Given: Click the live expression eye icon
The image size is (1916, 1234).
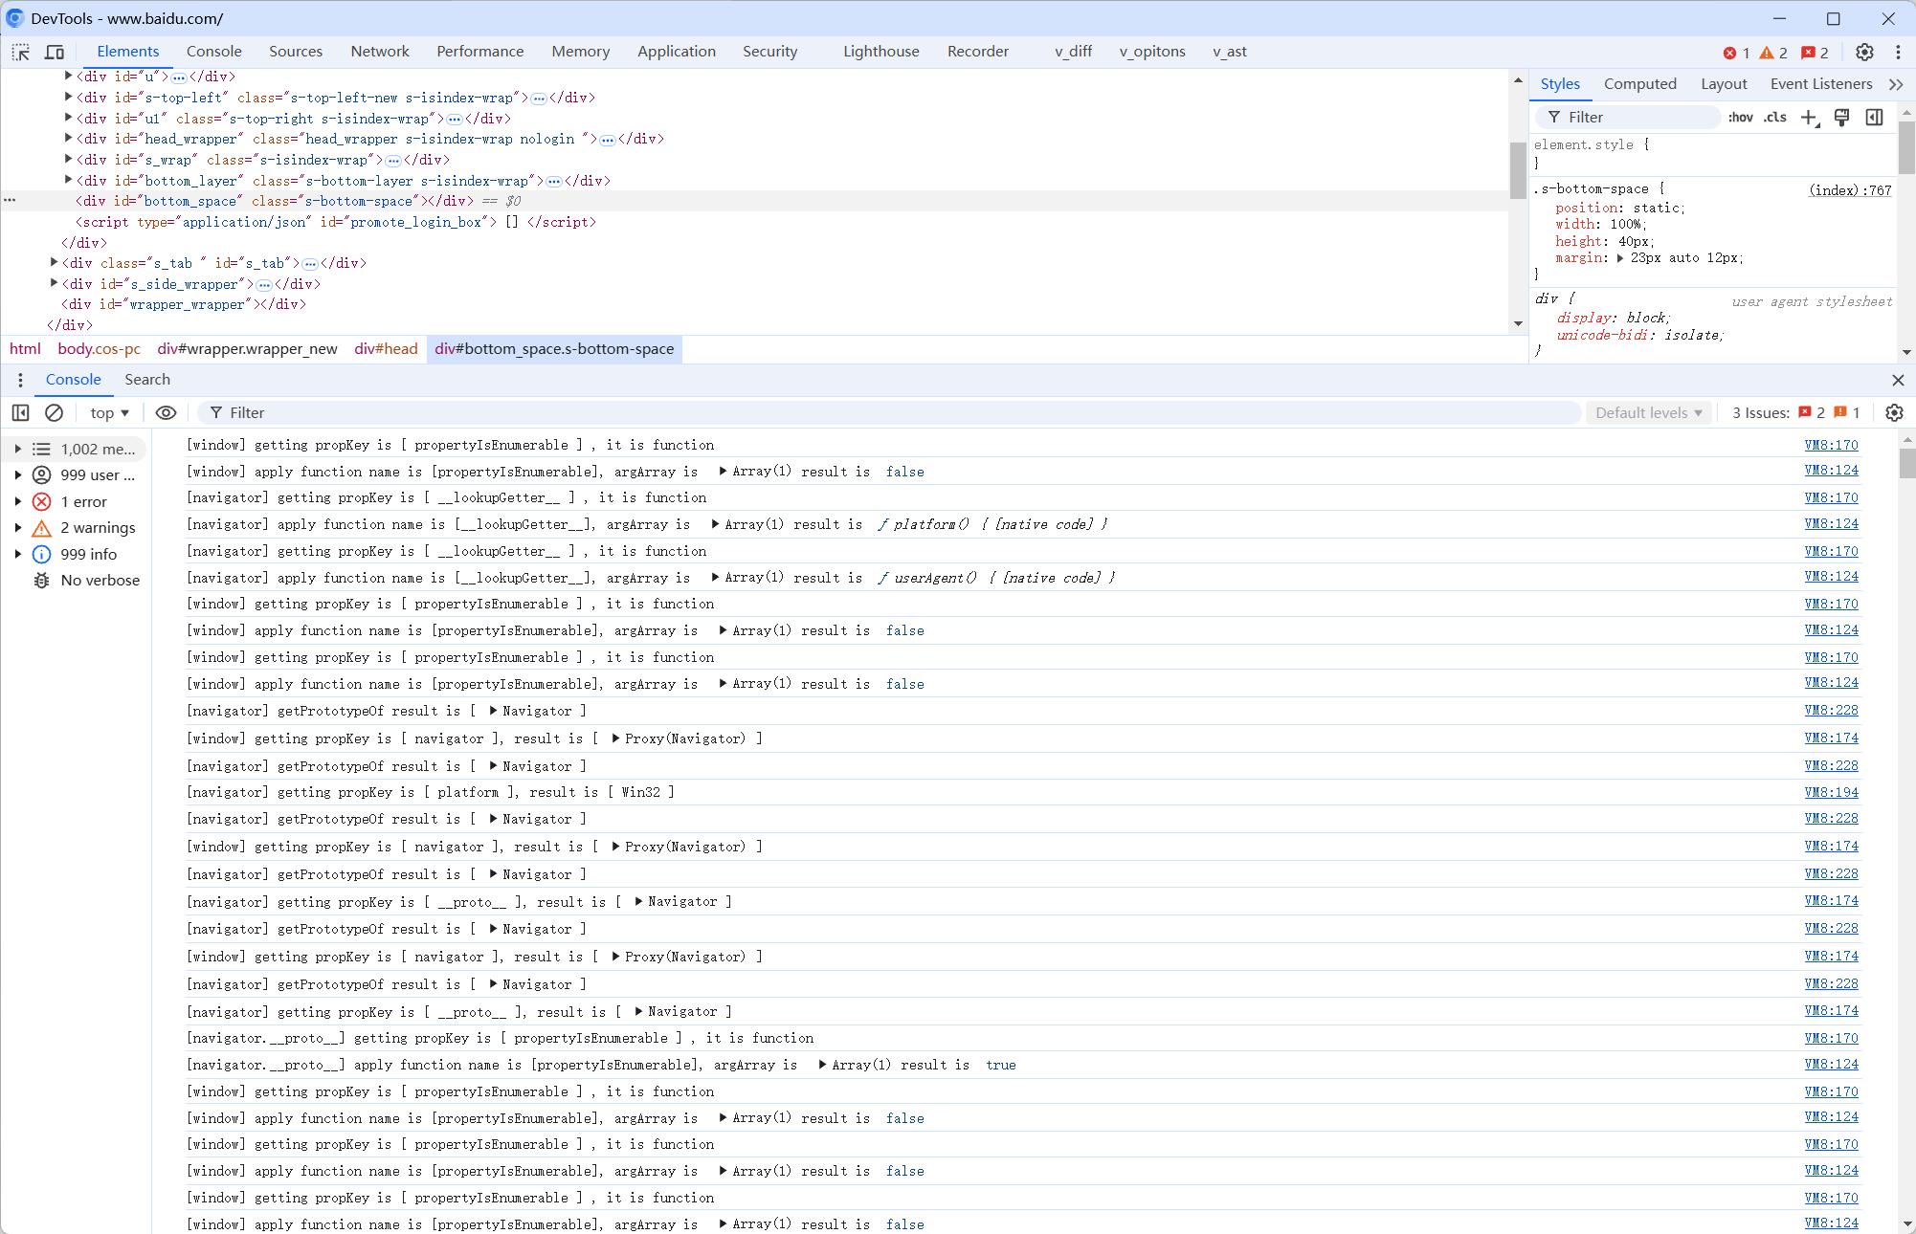Looking at the screenshot, I should coord(166,412).
